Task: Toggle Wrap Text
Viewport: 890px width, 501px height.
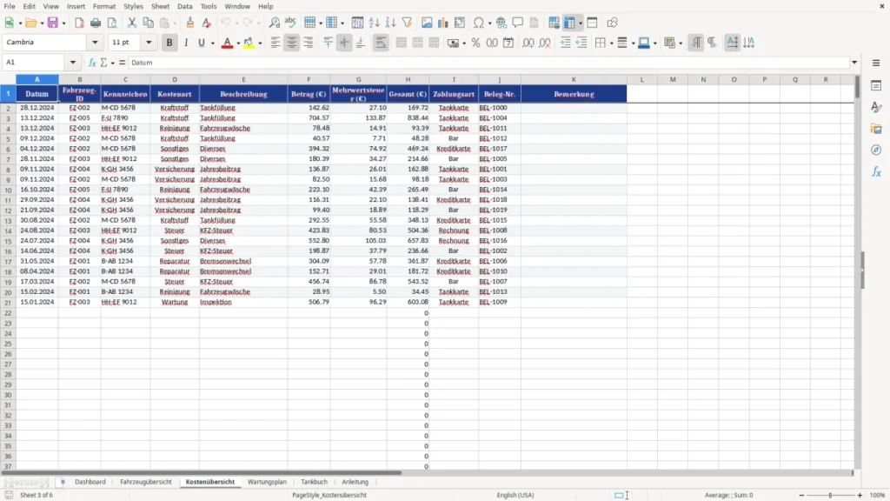Action: (x=381, y=43)
